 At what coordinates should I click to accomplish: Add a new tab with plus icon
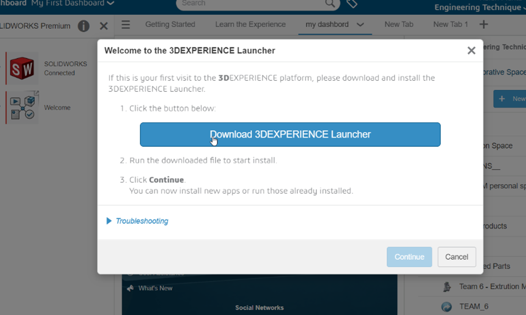(484, 25)
